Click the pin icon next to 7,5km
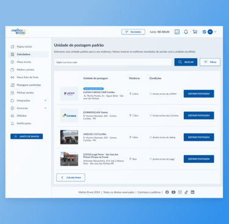 [x=130, y=116]
